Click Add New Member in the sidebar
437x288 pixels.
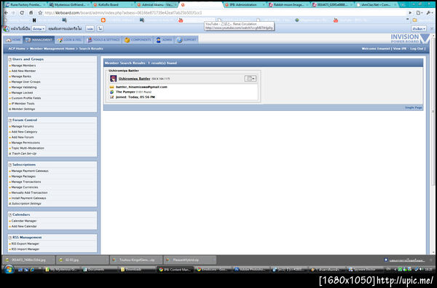point(23,71)
